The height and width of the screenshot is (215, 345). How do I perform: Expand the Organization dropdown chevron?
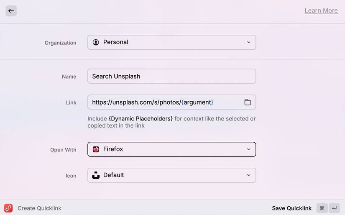(x=248, y=42)
